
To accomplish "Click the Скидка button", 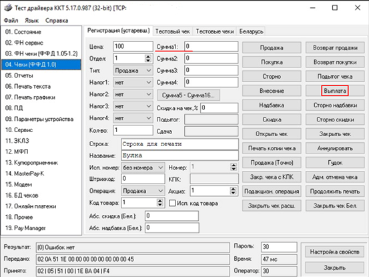I will pyautogui.click(x=272, y=119).
